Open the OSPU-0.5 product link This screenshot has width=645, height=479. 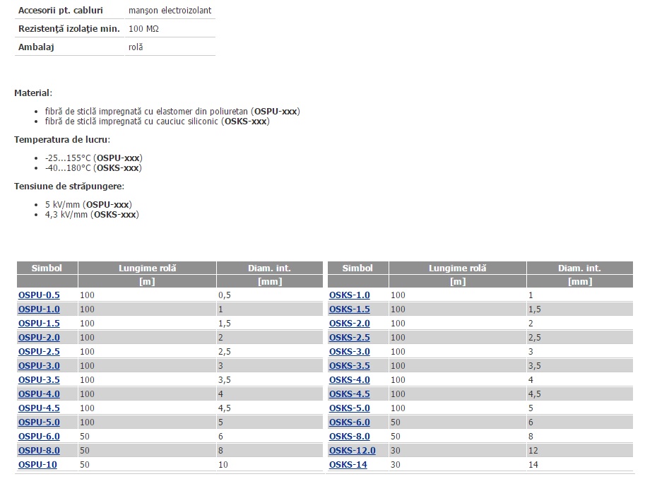pos(39,295)
